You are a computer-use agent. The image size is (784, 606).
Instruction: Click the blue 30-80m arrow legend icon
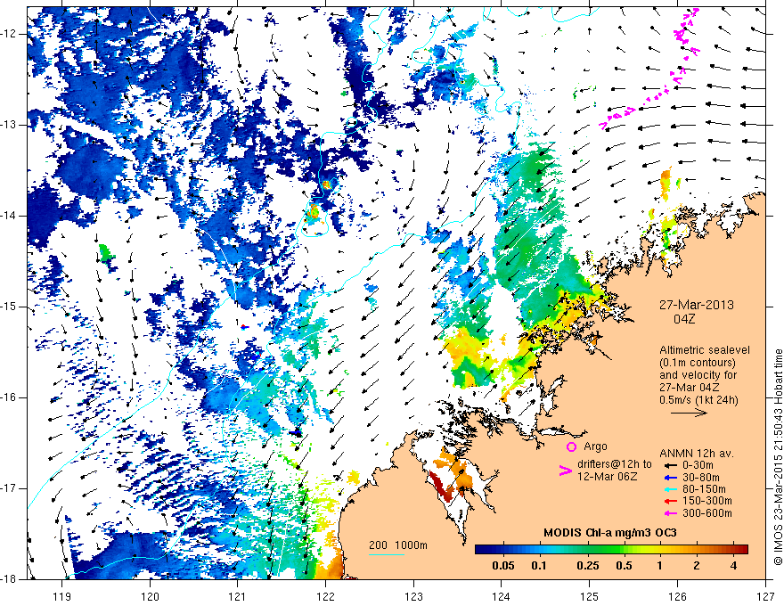pyautogui.click(x=670, y=478)
